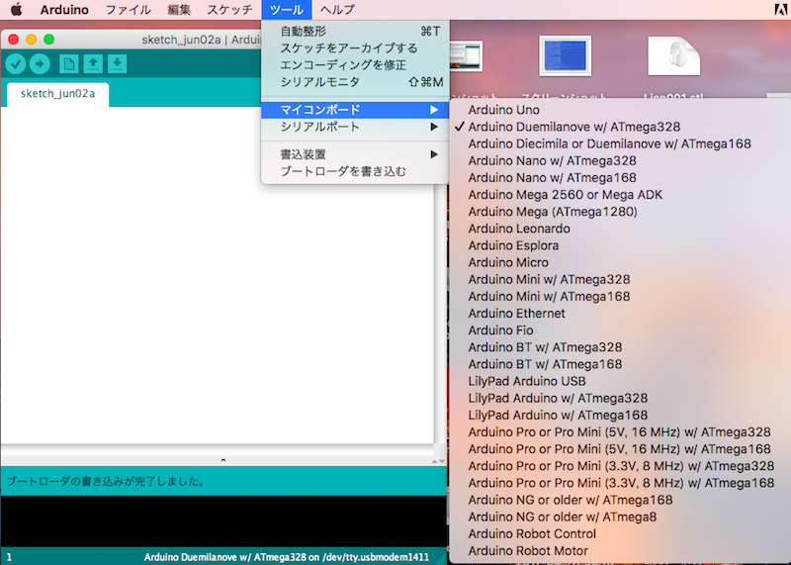The image size is (791, 565).
Task: Expand the 書込装置 submenu
Action: (355, 154)
